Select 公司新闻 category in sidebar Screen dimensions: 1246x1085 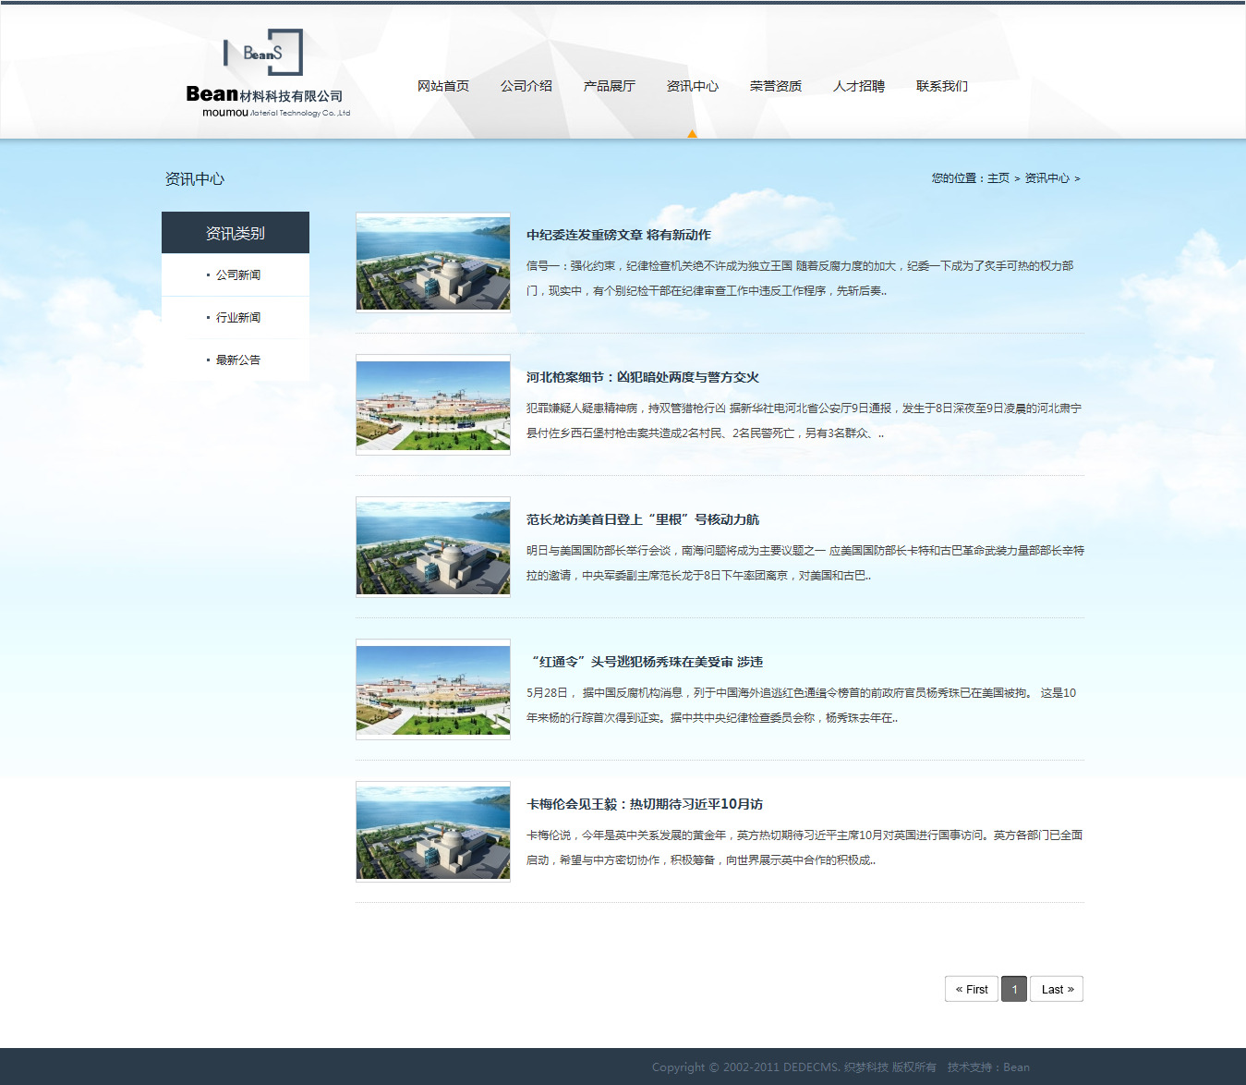pyautogui.click(x=237, y=274)
